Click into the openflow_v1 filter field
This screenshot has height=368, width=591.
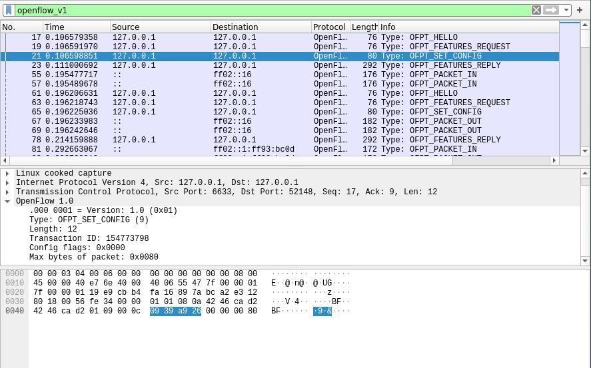click(x=271, y=10)
